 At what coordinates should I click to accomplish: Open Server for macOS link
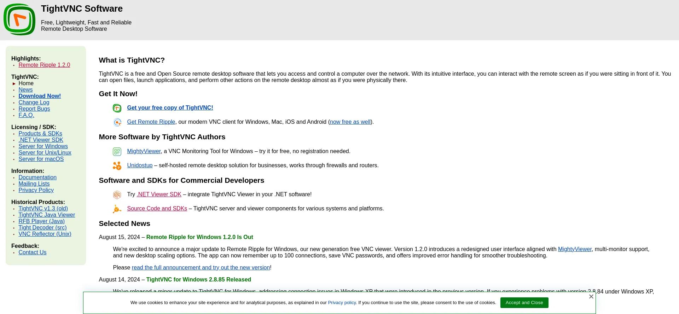(x=41, y=159)
